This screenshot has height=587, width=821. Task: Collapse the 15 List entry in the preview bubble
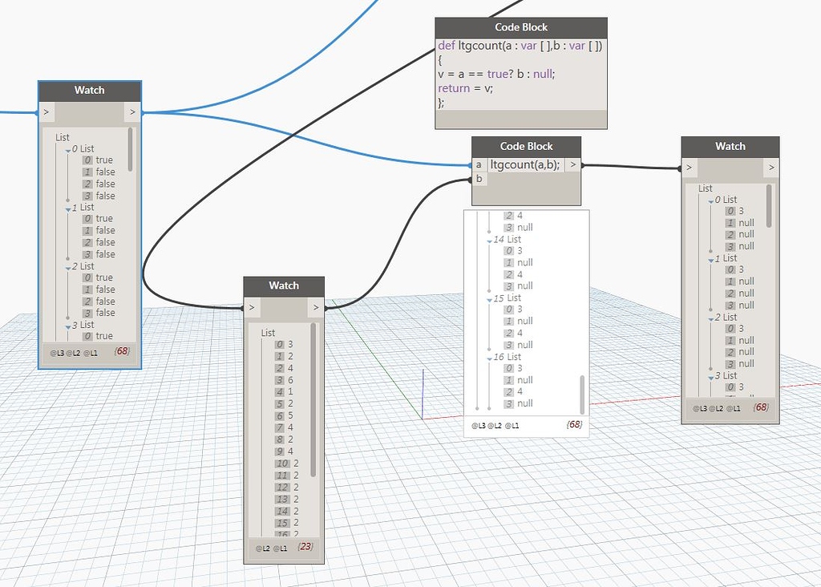click(x=488, y=298)
